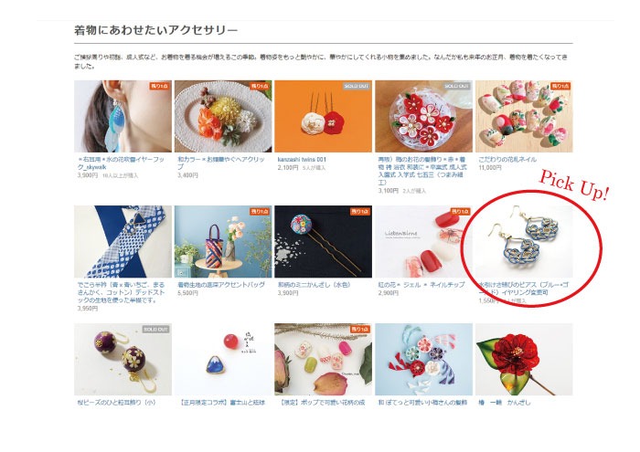640x452 pixels.
Task: Click the 桜ビーズのひと粒耳飾り（小） link
Action: (x=117, y=403)
